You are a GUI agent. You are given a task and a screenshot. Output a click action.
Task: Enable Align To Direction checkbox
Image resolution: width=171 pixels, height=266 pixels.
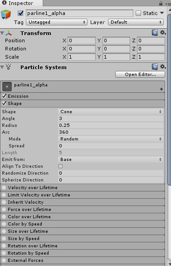60,166
